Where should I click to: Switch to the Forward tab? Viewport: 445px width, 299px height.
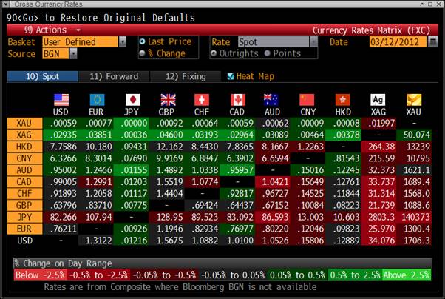(x=113, y=76)
